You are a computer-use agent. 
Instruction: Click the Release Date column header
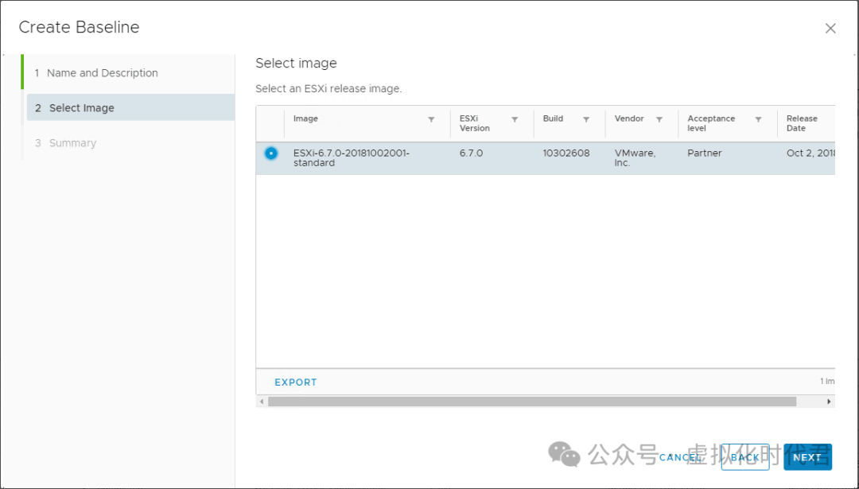802,123
